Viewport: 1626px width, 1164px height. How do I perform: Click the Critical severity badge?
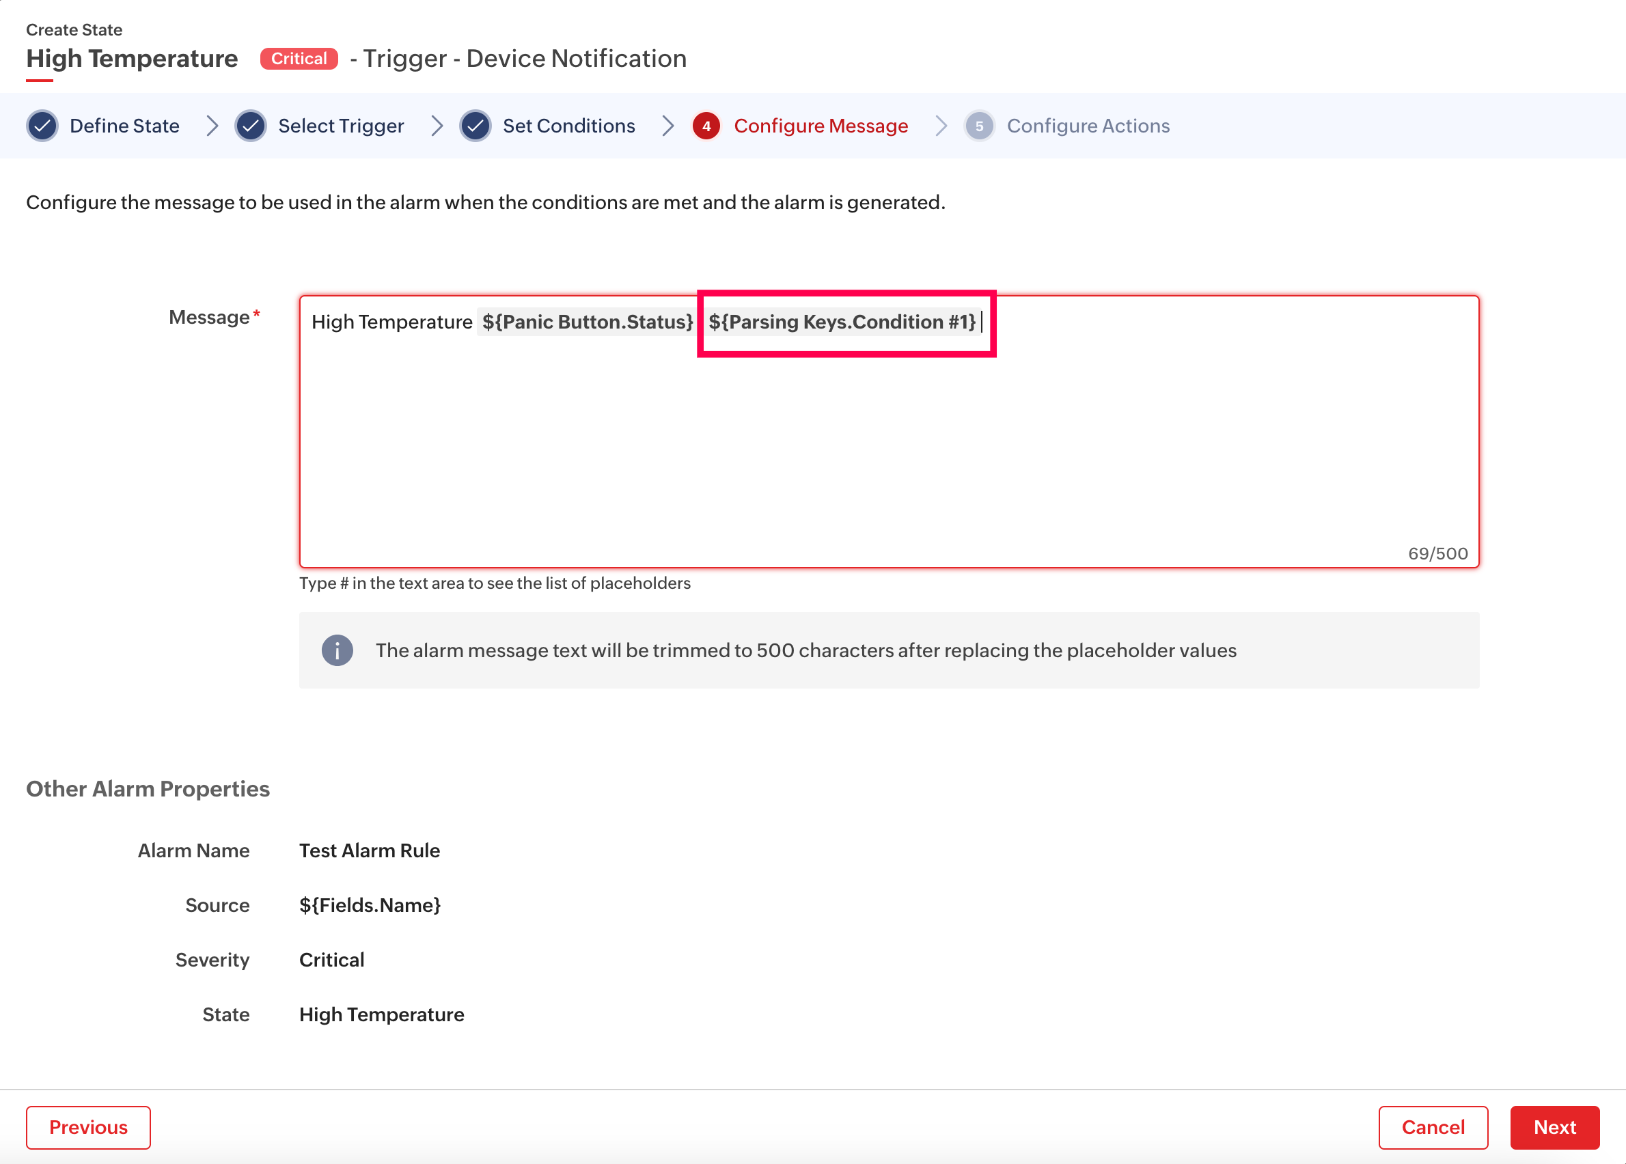tap(299, 59)
